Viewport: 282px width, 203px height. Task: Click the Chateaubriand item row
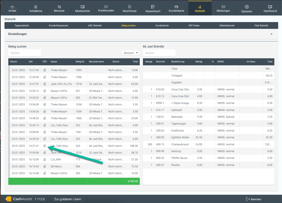point(209,145)
